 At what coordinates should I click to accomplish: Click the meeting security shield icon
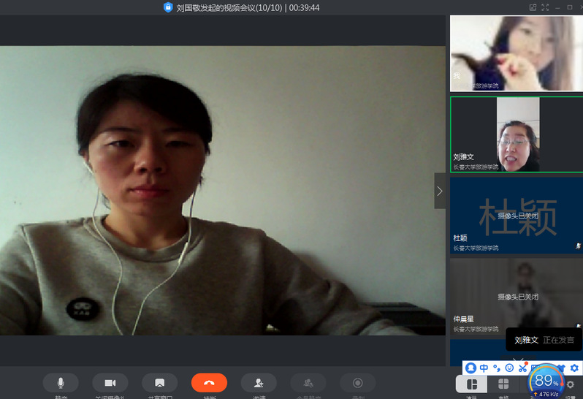(x=168, y=7)
